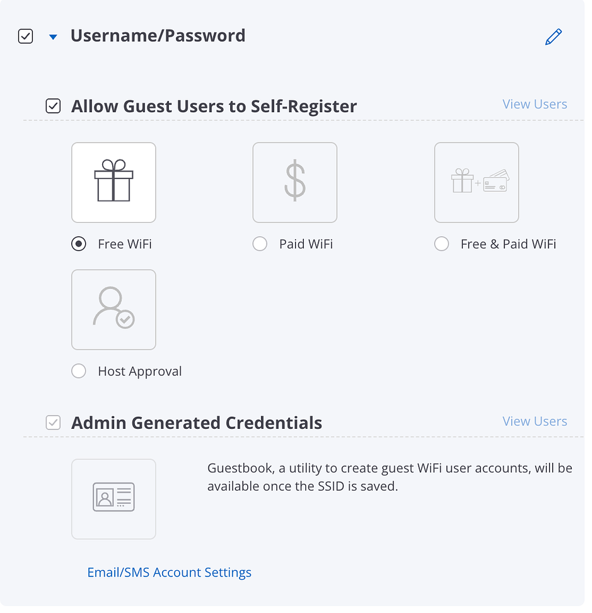Open Email/SMS Account Settings link
Viewport: 592px width, 613px height.
pyautogui.click(x=169, y=573)
